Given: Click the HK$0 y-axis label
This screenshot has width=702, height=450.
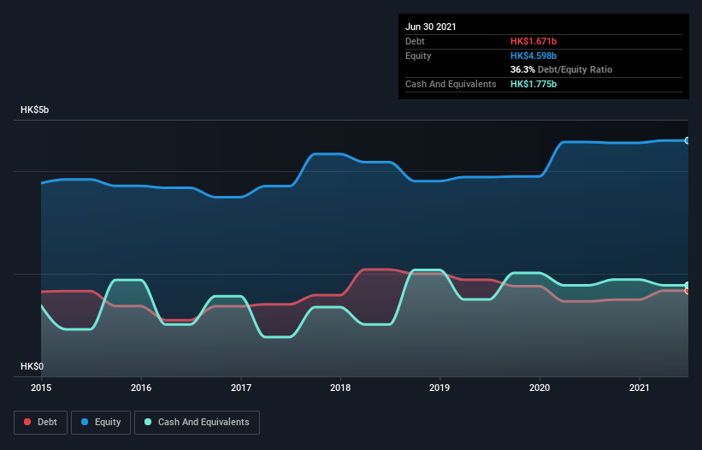Looking at the screenshot, I should click(x=32, y=367).
